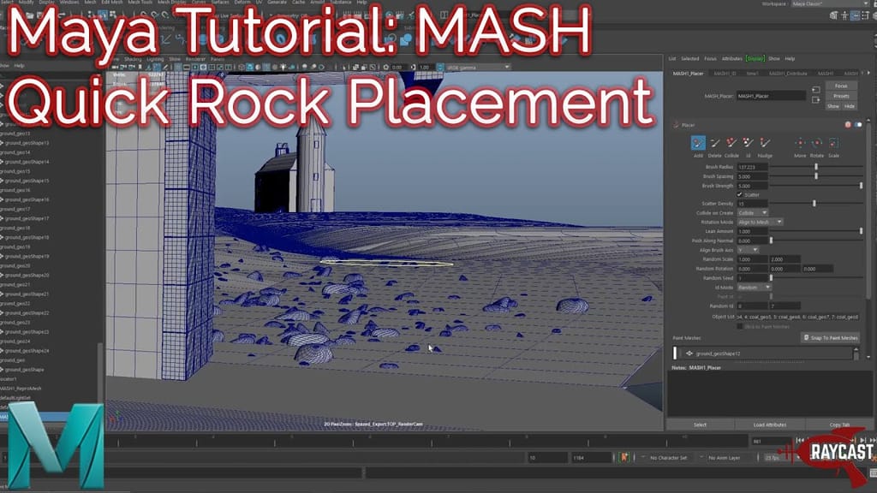
Task: Select the Id brush mode
Action: [x=748, y=143]
